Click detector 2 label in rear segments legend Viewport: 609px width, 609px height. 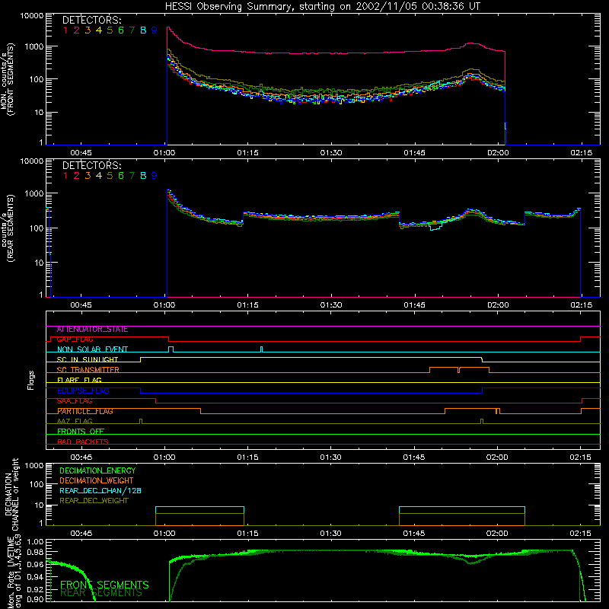pos(77,176)
